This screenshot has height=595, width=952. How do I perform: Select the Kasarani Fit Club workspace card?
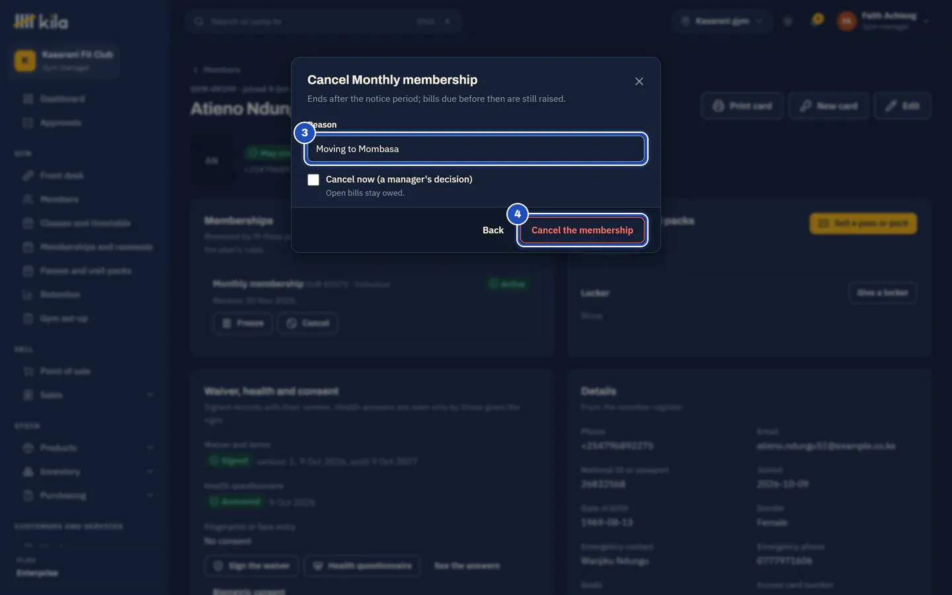click(64, 59)
